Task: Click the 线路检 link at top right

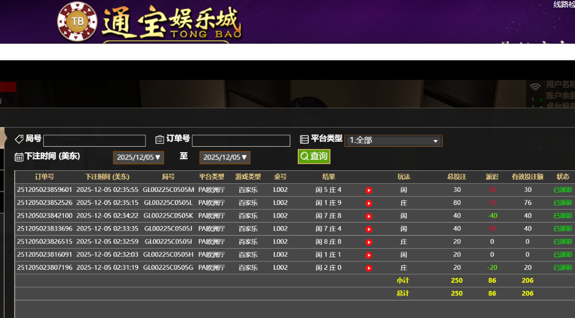Action: [x=564, y=5]
